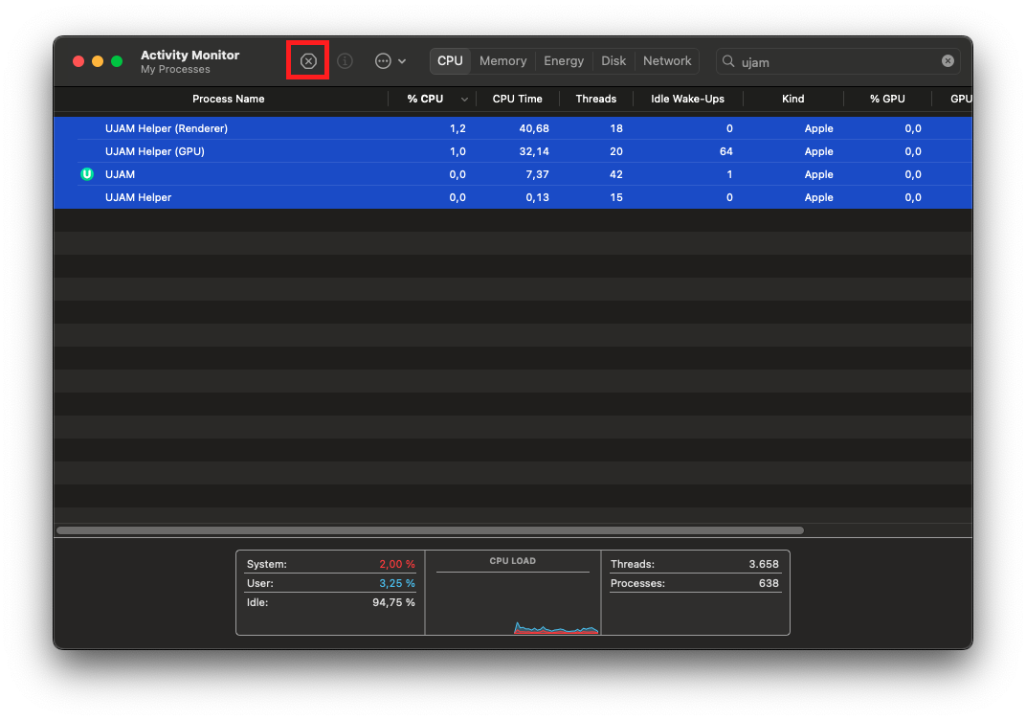Click CPU Time value 7,37

(x=537, y=174)
